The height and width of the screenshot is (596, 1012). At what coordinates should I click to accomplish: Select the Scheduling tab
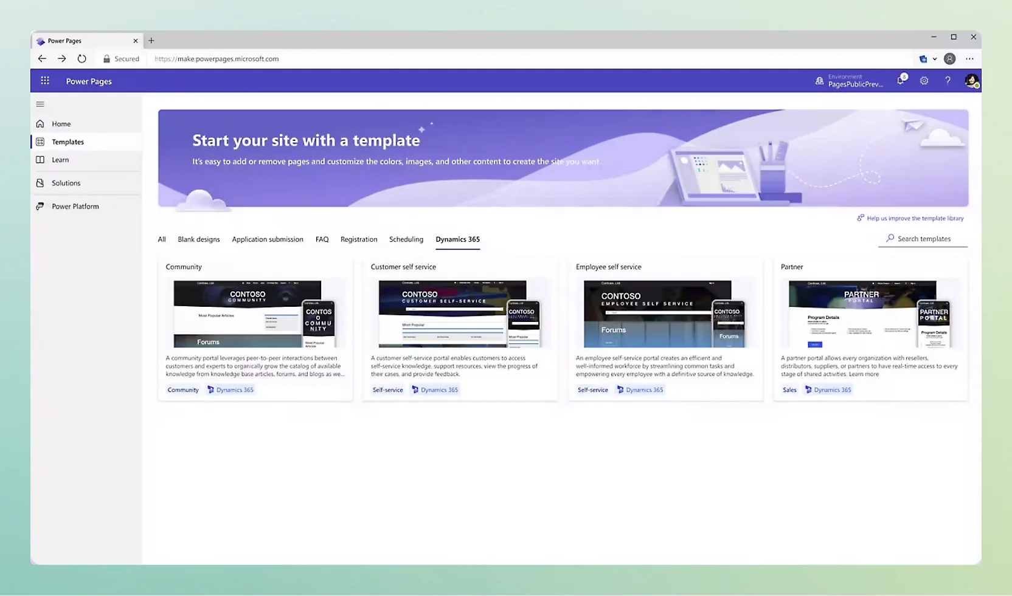pos(406,239)
